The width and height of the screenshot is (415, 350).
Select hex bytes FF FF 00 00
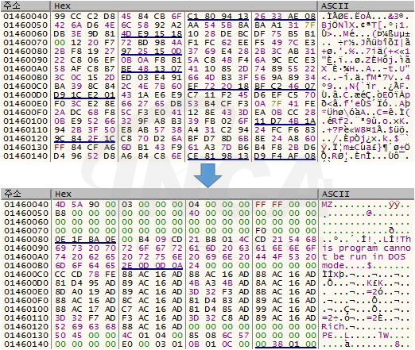coord(285,205)
